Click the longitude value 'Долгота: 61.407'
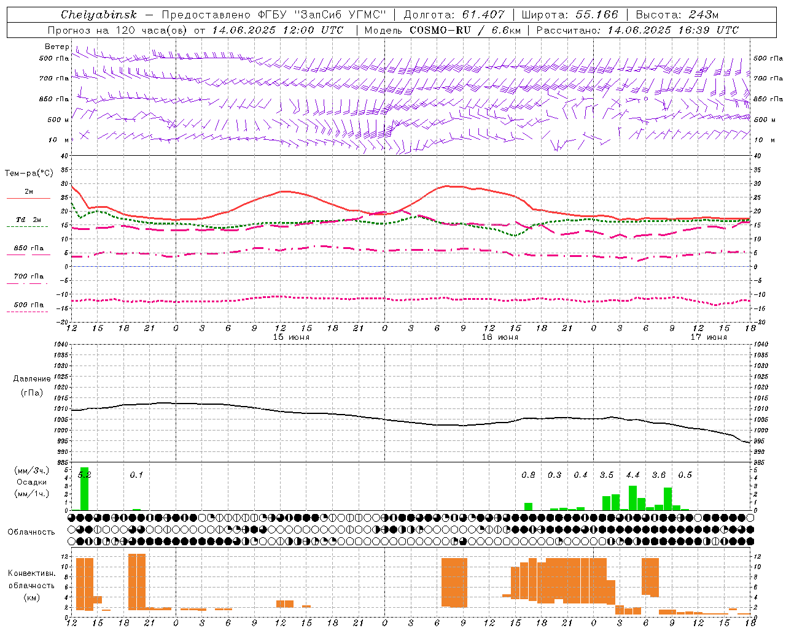The height and width of the screenshot is (628, 786). point(454,15)
